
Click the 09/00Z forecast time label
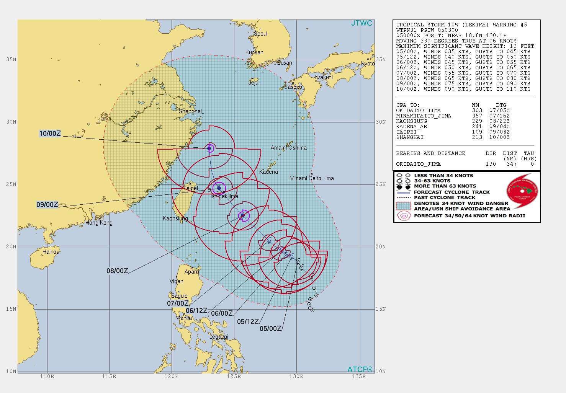[x=47, y=205]
